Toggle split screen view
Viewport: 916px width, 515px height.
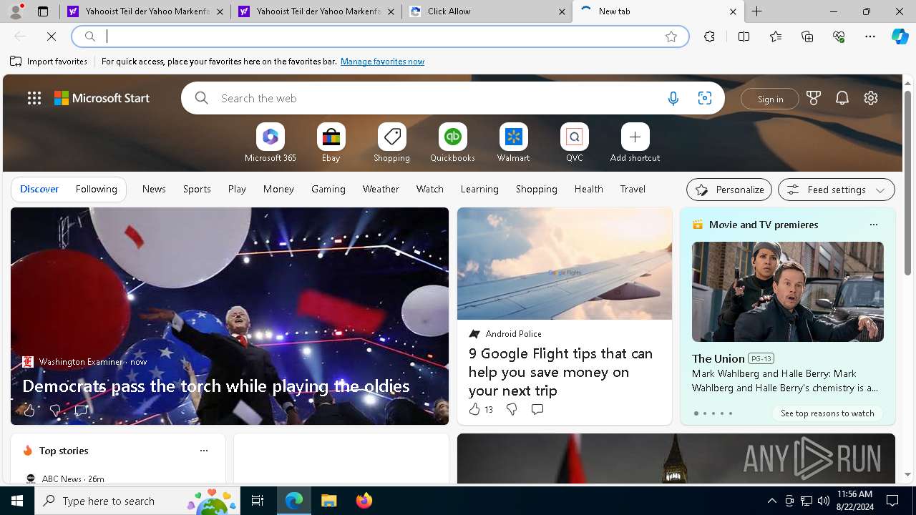click(x=744, y=36)
